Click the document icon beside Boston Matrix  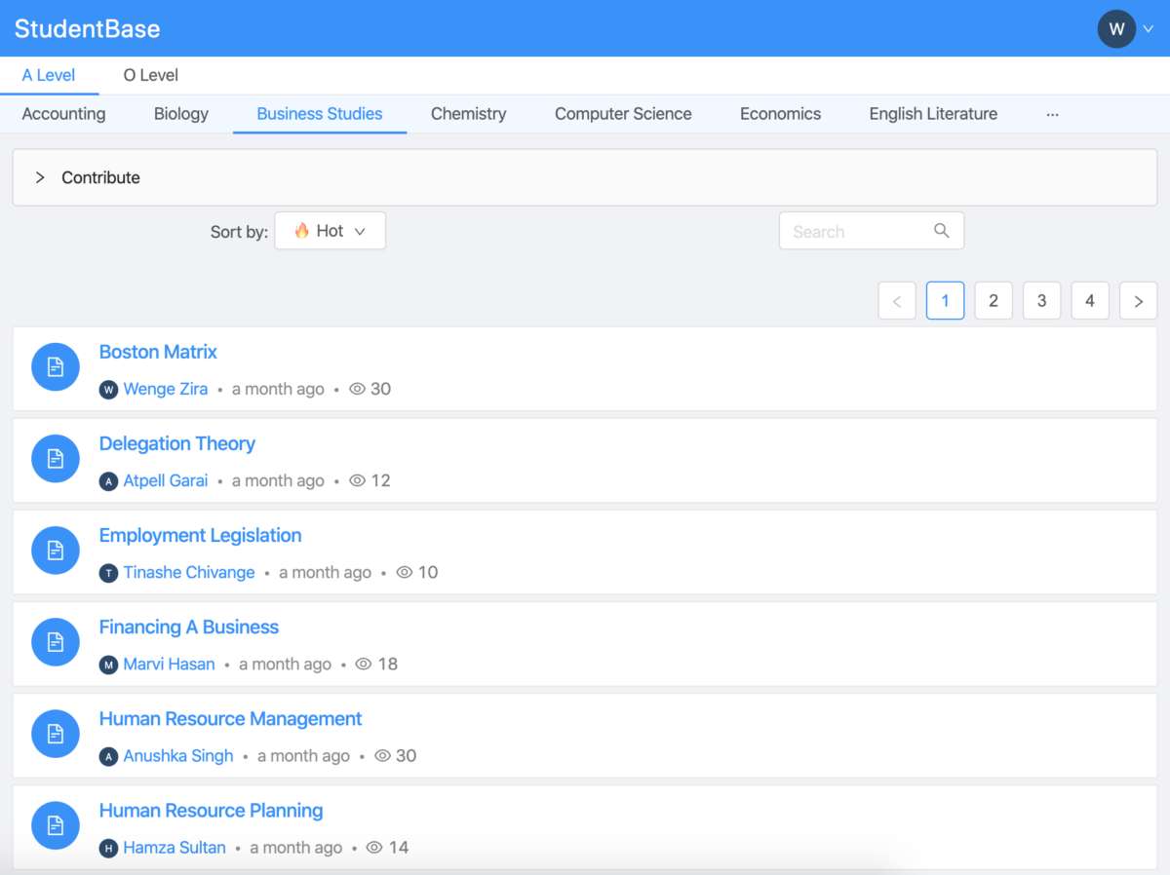pyautogui.click(x=56, y=367)
